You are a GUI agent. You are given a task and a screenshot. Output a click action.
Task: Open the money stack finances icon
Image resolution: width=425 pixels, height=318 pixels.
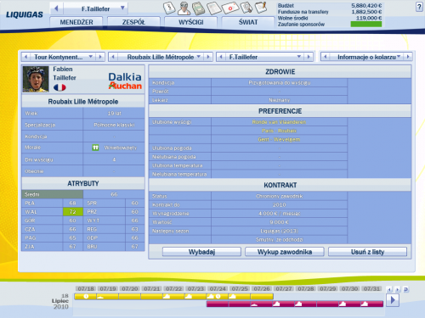(x=199, y=8)
